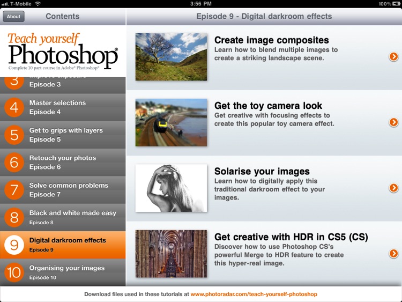Tap the Solarise your images title
This screenshot has height=302, width=402.
(x=262, y=172)
